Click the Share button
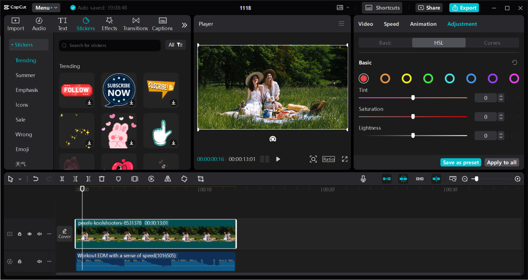The height and width of the screenshot is (280, 528). 429,8
